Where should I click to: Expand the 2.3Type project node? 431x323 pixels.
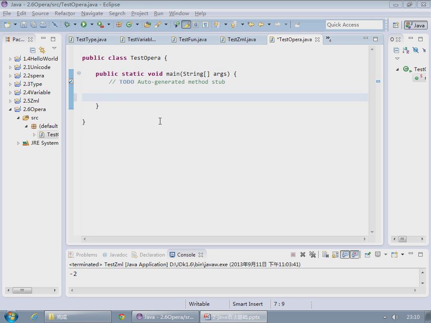pyautogui.click(x=10, y=84)
